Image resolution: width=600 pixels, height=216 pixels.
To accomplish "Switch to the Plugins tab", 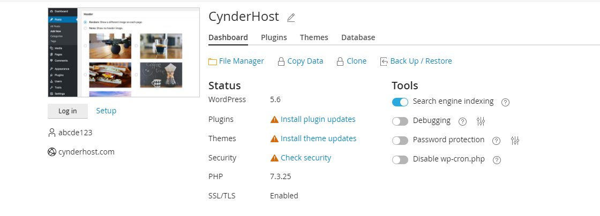I will tap(274, 37).
